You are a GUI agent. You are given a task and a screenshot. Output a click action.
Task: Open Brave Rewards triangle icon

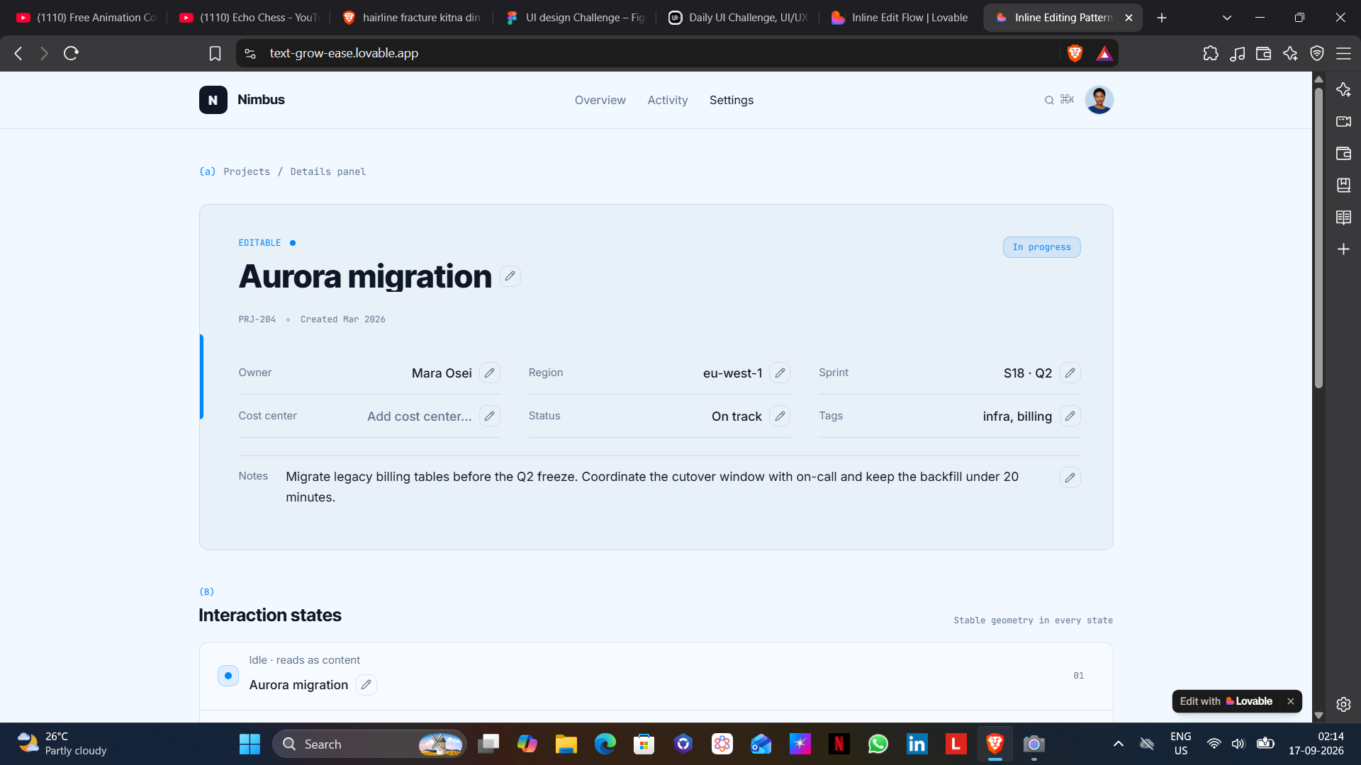[x=1104, y=53]
